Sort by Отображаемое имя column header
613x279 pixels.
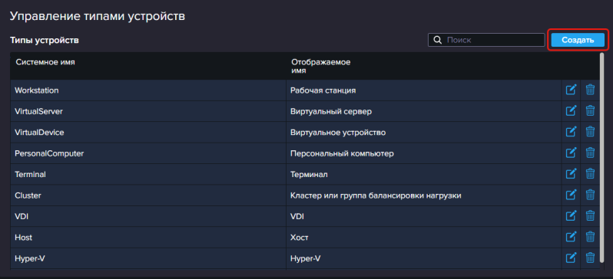pyautogui.click(x=320, y=67)
